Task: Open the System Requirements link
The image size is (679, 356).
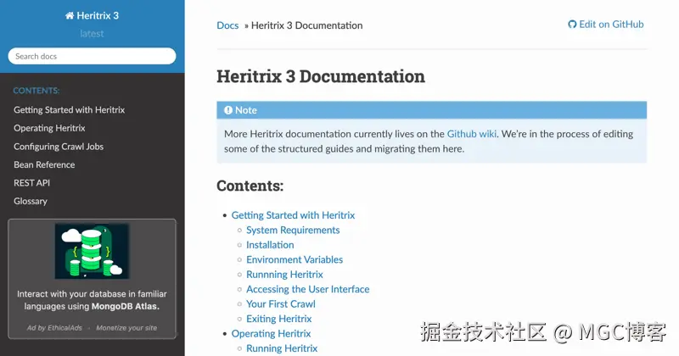Action: 293,230
